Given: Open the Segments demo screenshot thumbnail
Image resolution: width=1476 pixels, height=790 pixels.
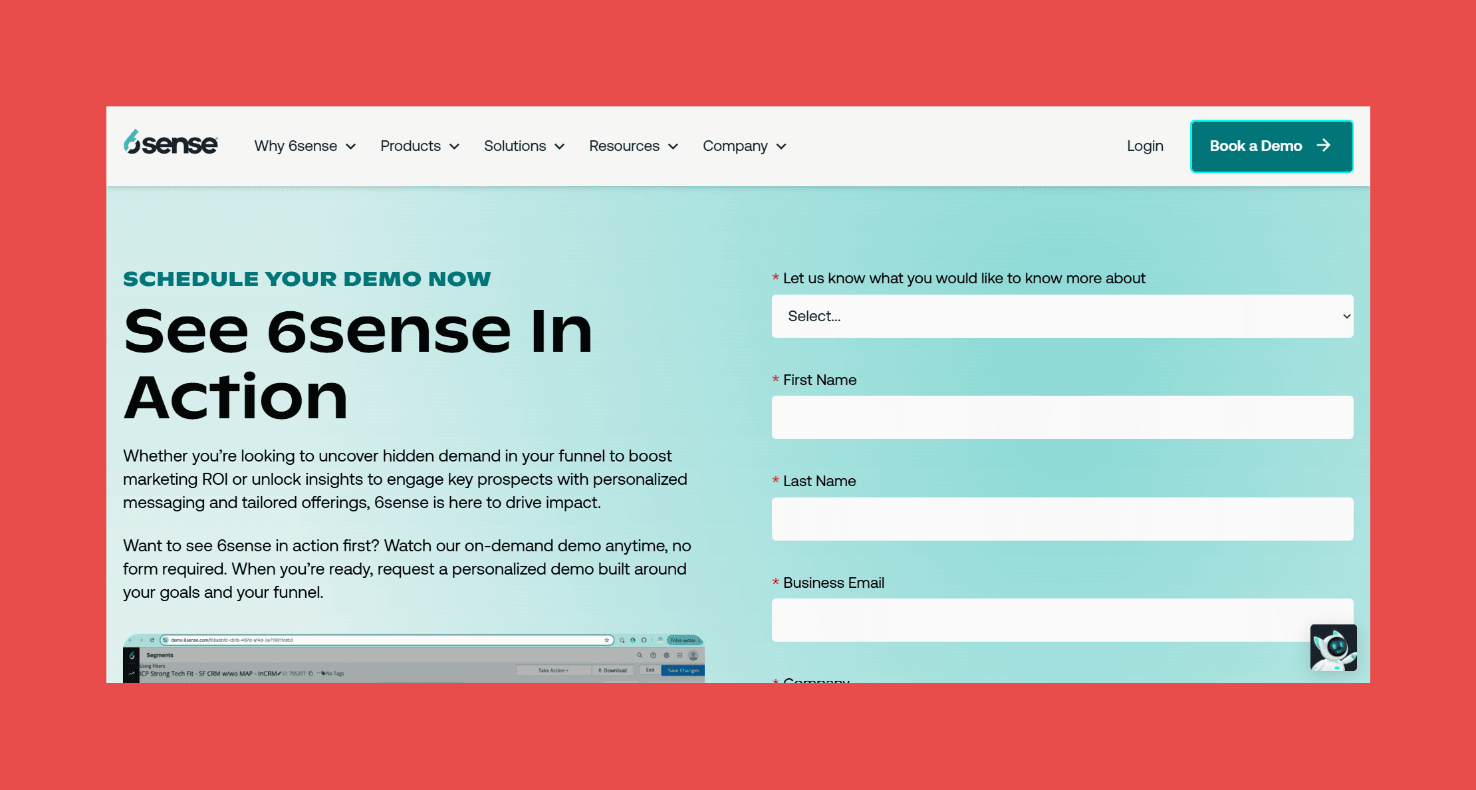Looking at the screenshot, I should (x=414, y=658).
